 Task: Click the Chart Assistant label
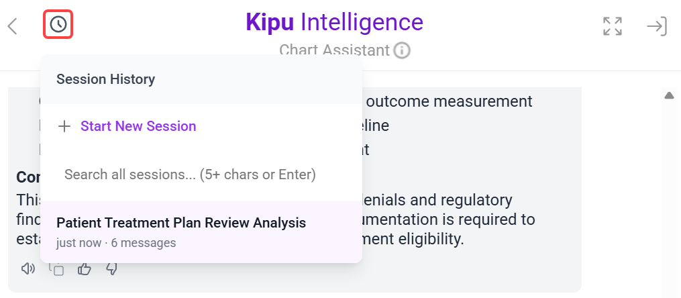pyautogui.click(x=333, y=50)
